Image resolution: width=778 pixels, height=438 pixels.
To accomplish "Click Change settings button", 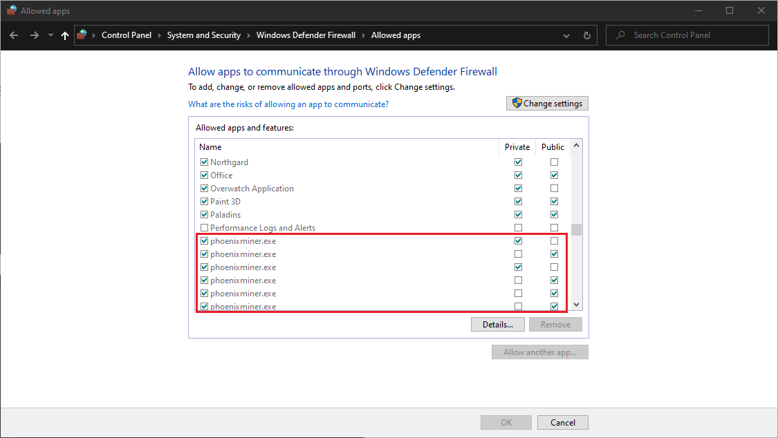I will click(x=547, y=103).
